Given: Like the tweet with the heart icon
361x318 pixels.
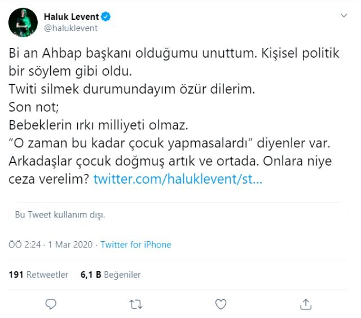Looking at the screenshot, I should point(221,304).
